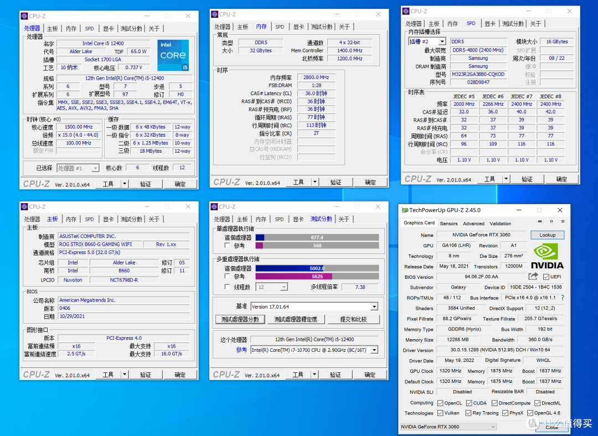Click 測試處理器分數 button
The image size is (598, 436).
click(x=240, y=319)
